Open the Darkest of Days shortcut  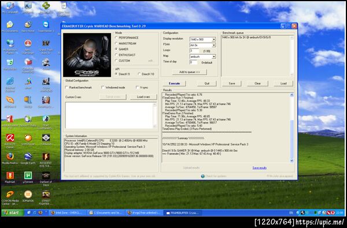[x=46, y=179]
